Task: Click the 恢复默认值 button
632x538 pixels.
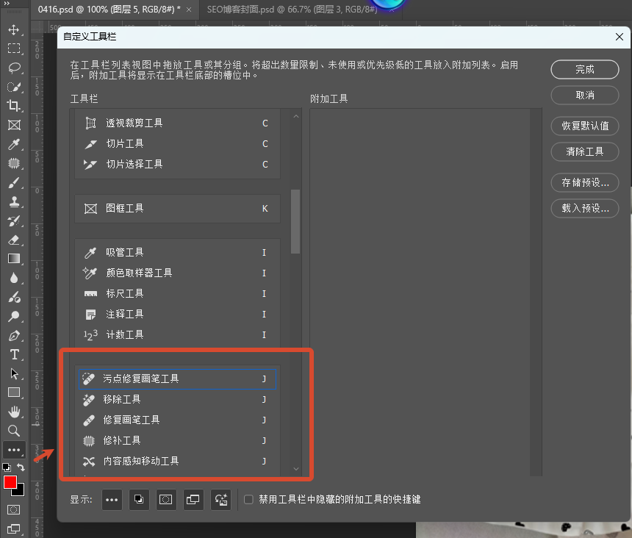Action: [x=584, y=126]
